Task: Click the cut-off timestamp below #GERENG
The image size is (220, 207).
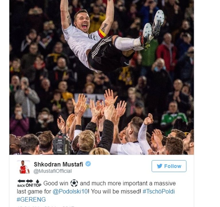Action: click(46, 206)
